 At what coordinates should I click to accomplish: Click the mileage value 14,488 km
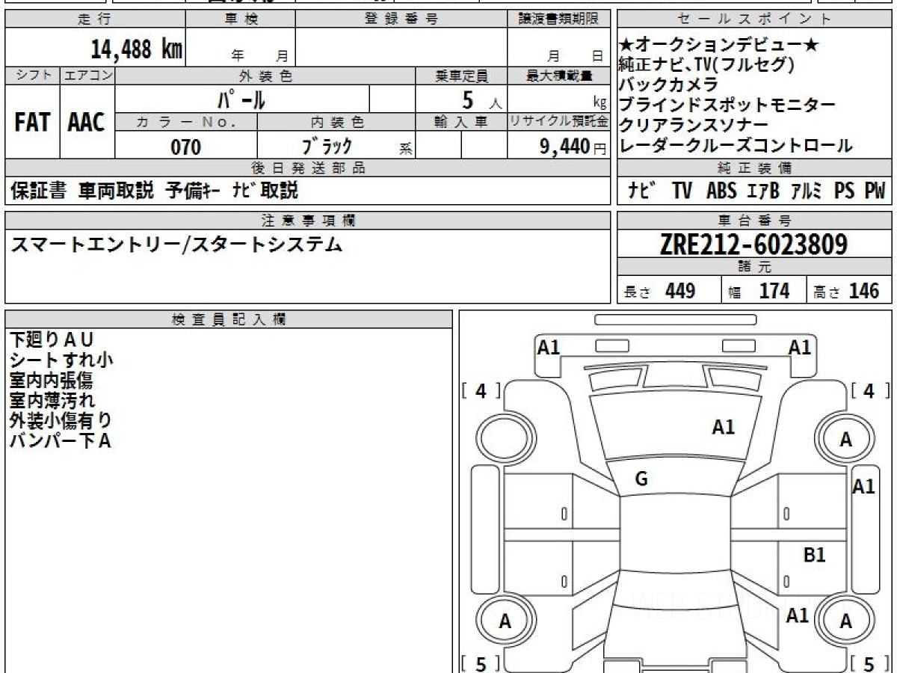click(x=137, y=49)
